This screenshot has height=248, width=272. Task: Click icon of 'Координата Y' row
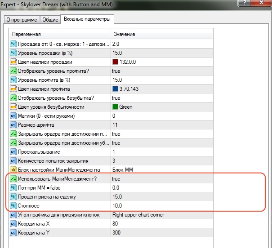pos(13,233)
